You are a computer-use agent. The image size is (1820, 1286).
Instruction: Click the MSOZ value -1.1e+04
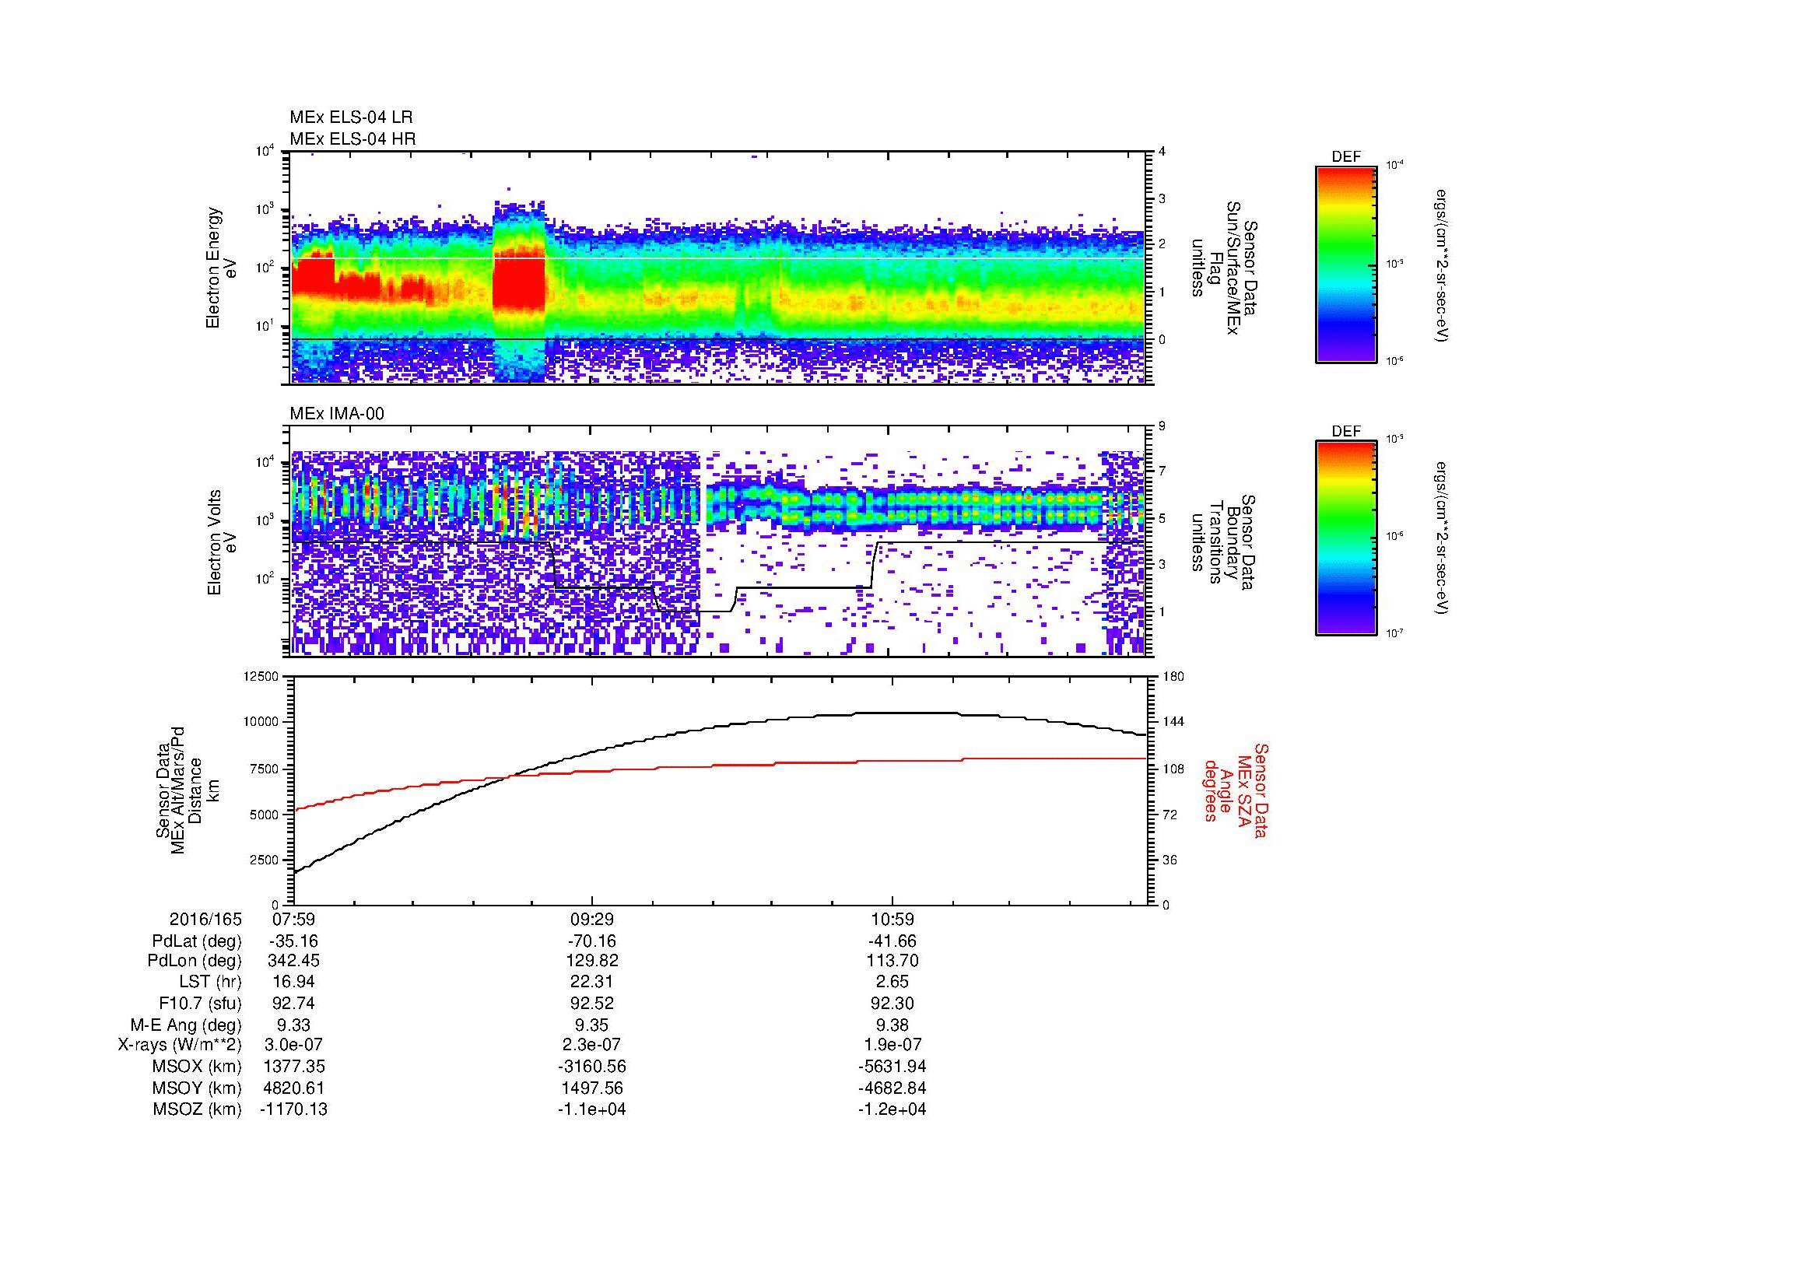pos(592,1109)
